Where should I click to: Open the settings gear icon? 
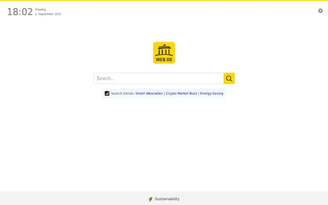pos(320,11)
